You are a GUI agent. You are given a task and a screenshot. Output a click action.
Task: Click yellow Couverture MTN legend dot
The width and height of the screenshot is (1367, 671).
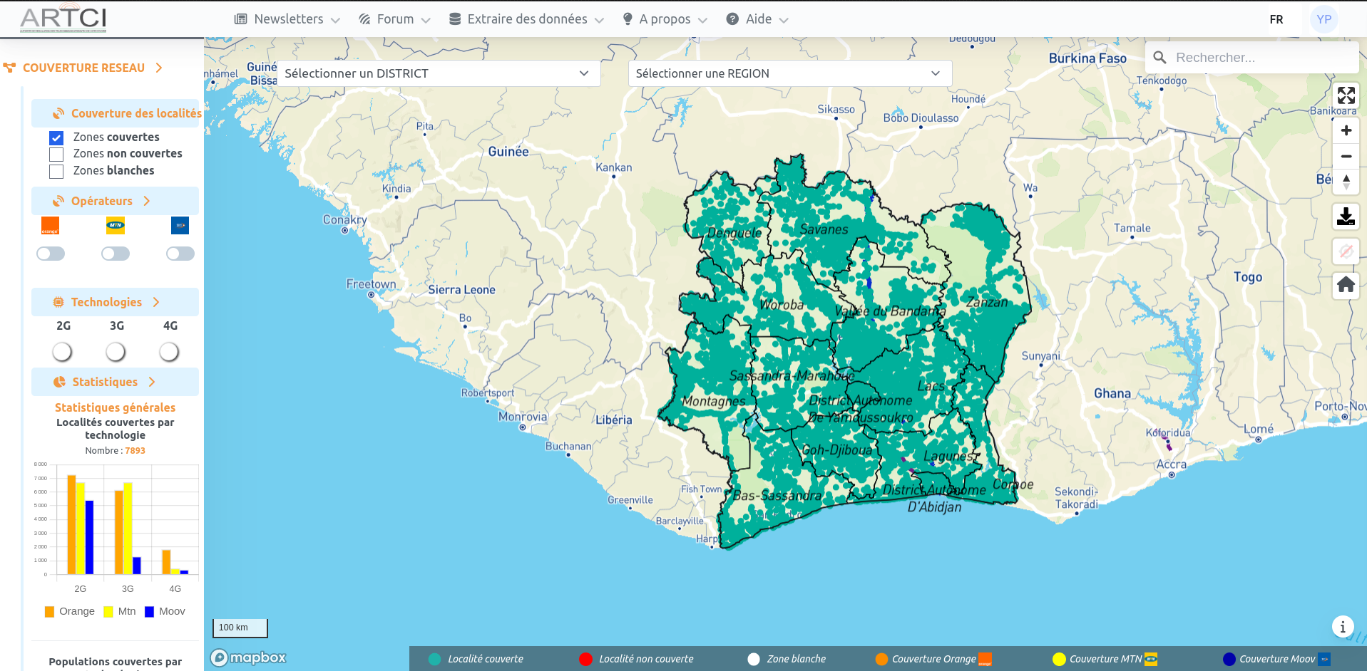point(1059,659)
